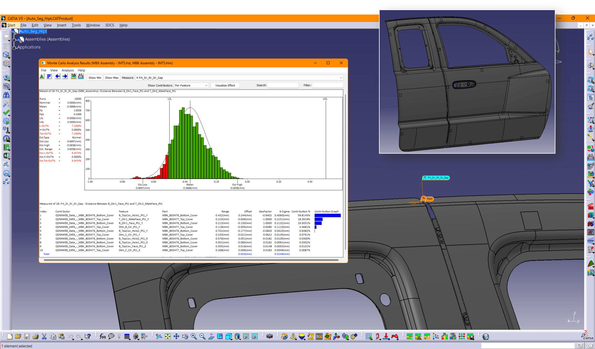595x349 pixels.
Task: Click the Normal View icon
Action: 211,337
